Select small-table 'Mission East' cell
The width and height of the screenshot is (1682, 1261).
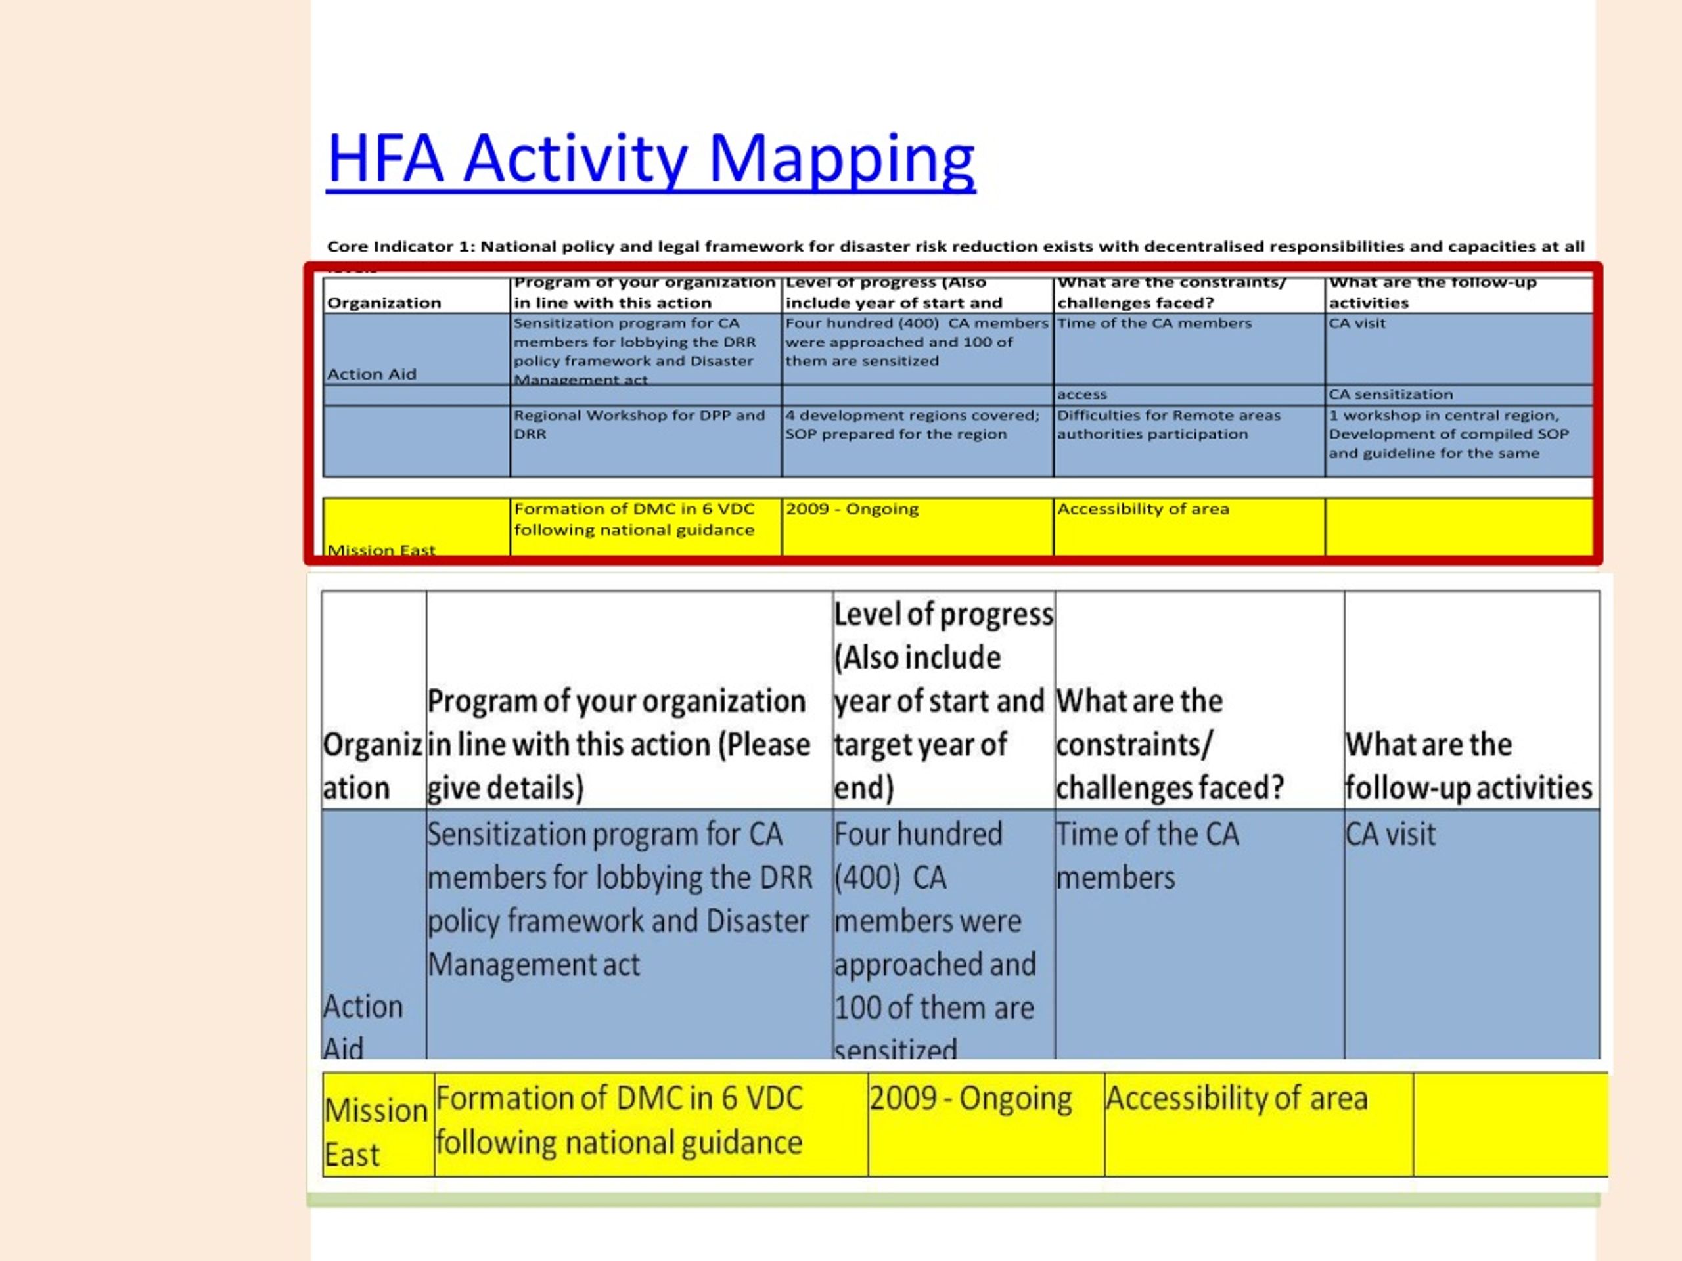click(x=417, y=527)
